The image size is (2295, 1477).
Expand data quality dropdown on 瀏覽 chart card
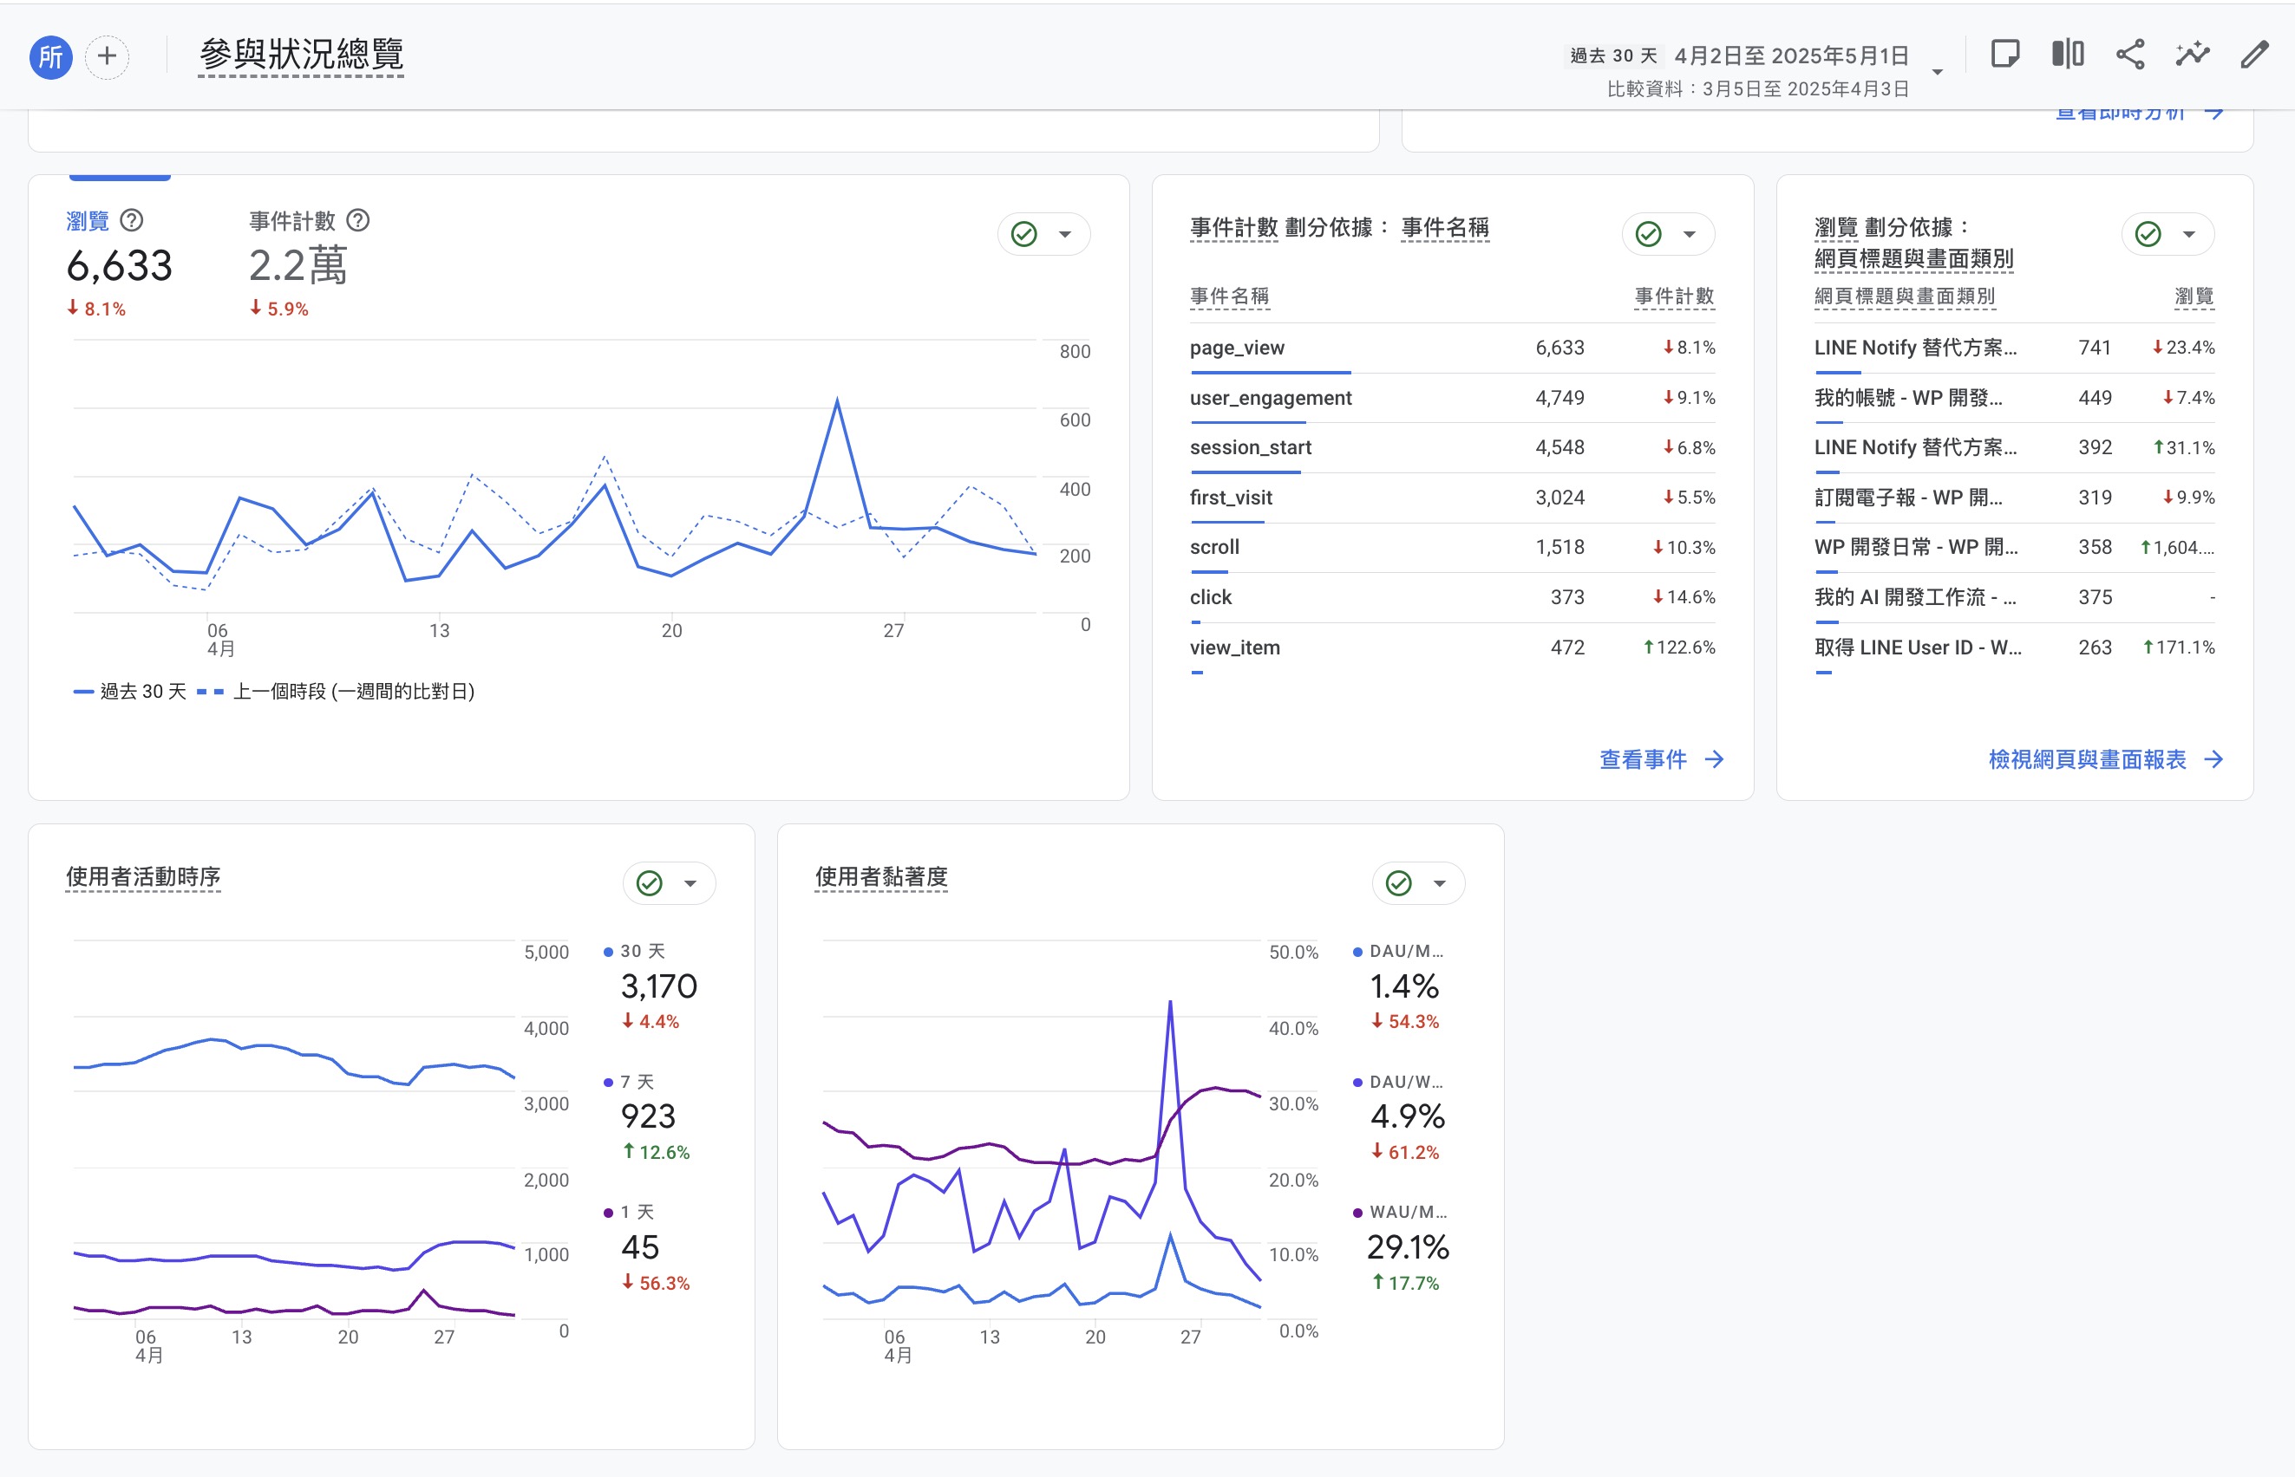(x=1065, y=234)
